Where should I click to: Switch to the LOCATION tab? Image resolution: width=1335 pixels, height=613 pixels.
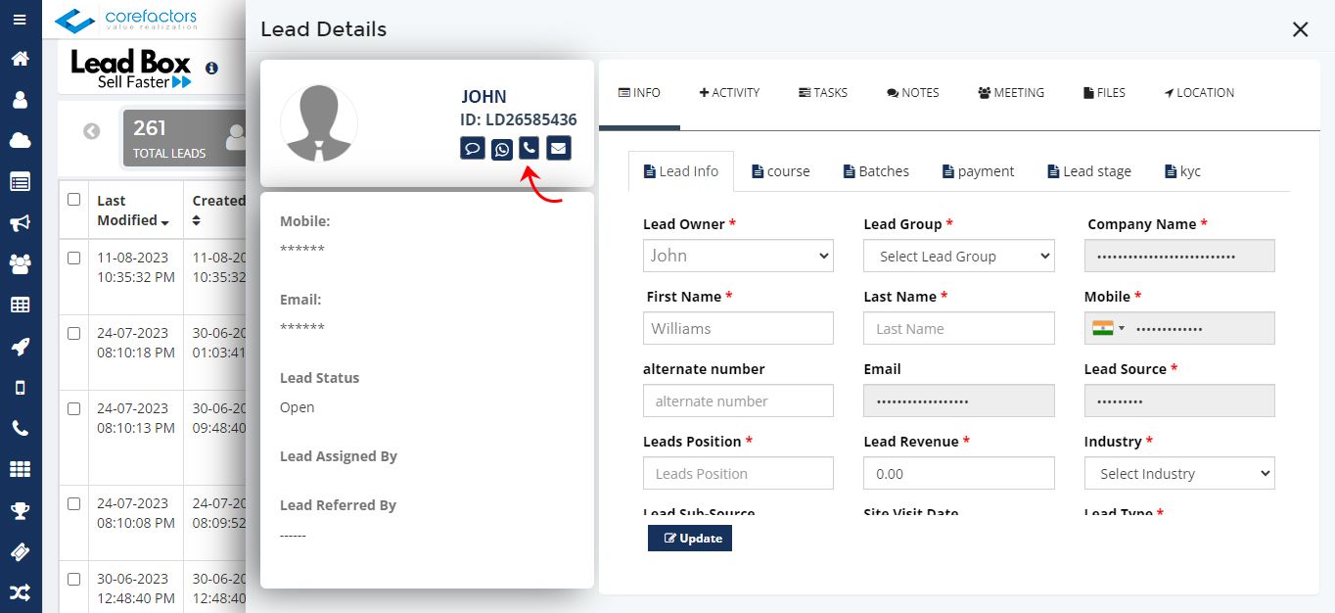[x=1199, y=93]
